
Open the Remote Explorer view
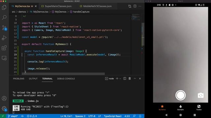click(4, 58)
